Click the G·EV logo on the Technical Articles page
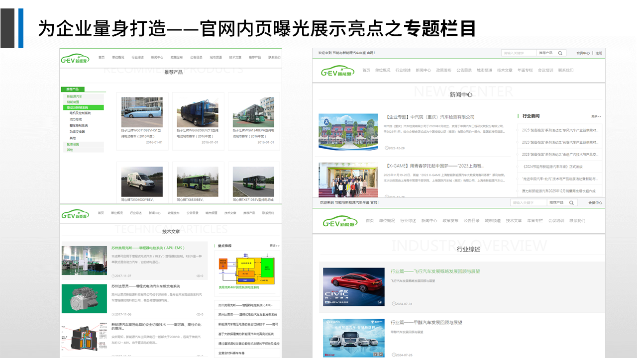 (74, 214)
